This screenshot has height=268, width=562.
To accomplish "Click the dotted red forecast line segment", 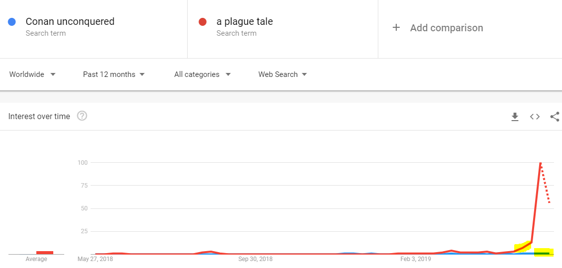I will (545, 183).
